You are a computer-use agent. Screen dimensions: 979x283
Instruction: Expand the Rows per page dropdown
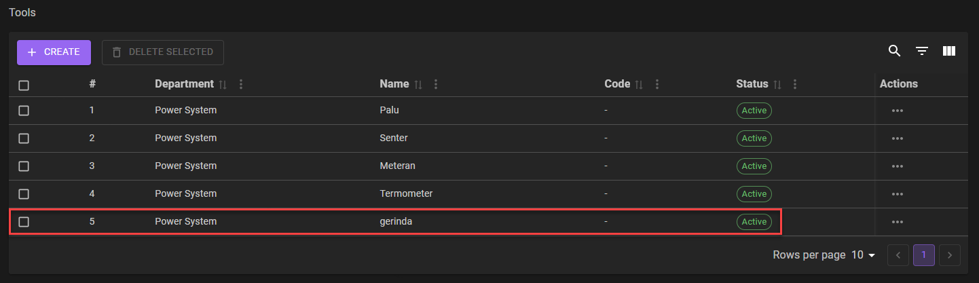[864, 255]
